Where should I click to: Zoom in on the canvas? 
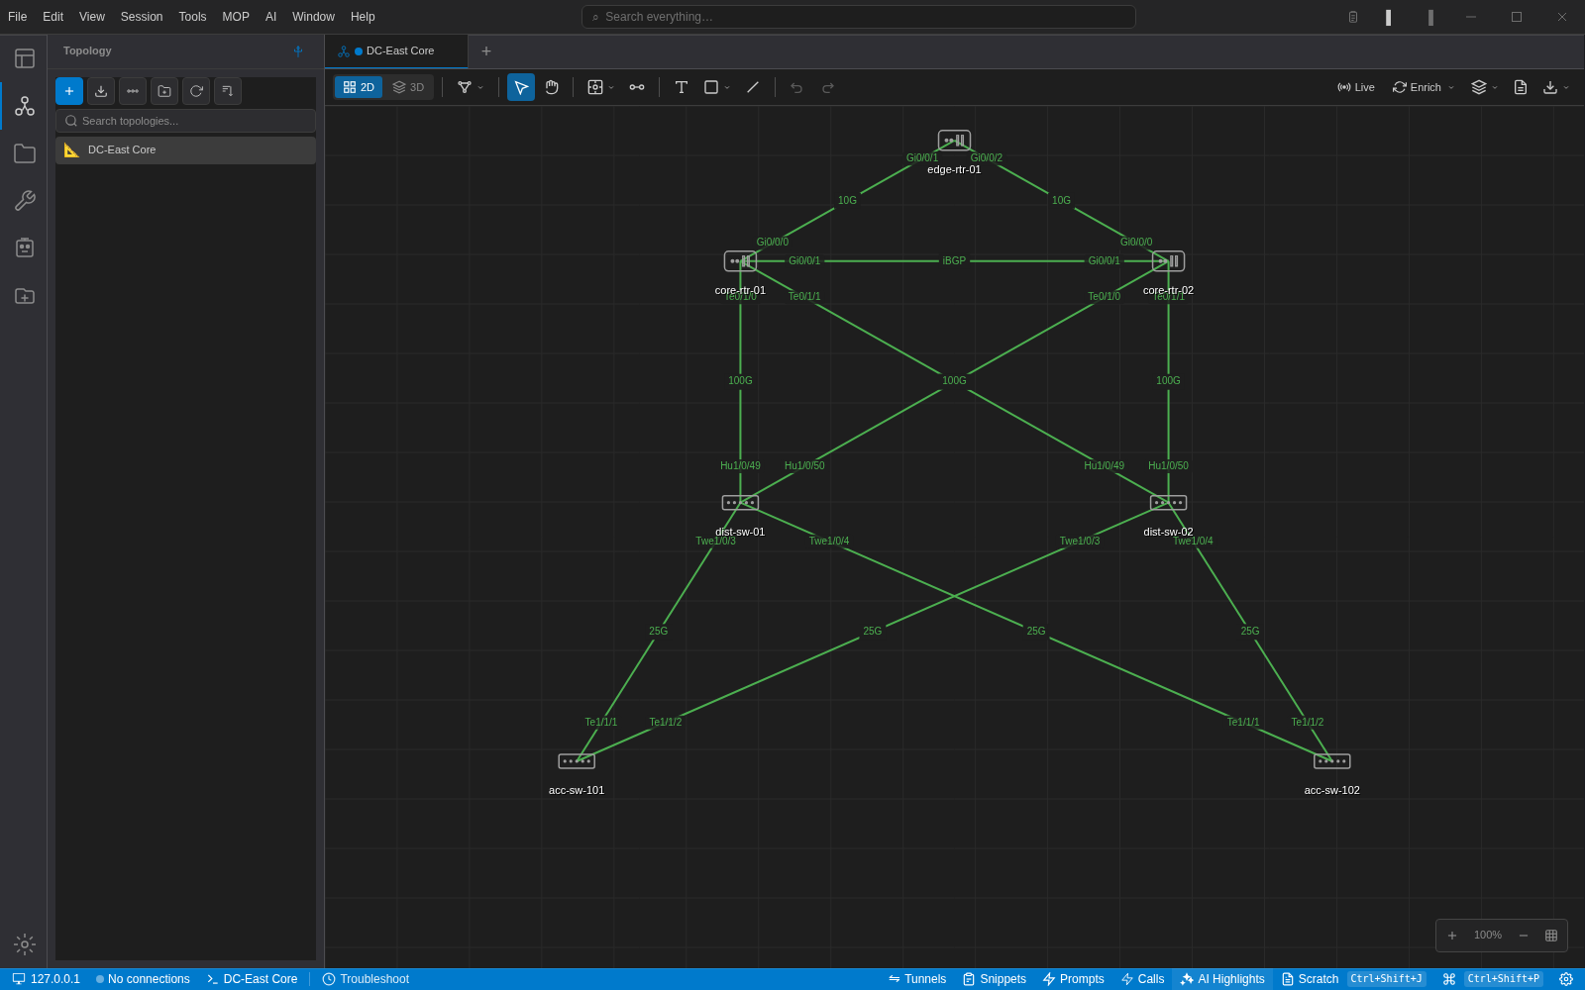click(x=1452, y=936)
